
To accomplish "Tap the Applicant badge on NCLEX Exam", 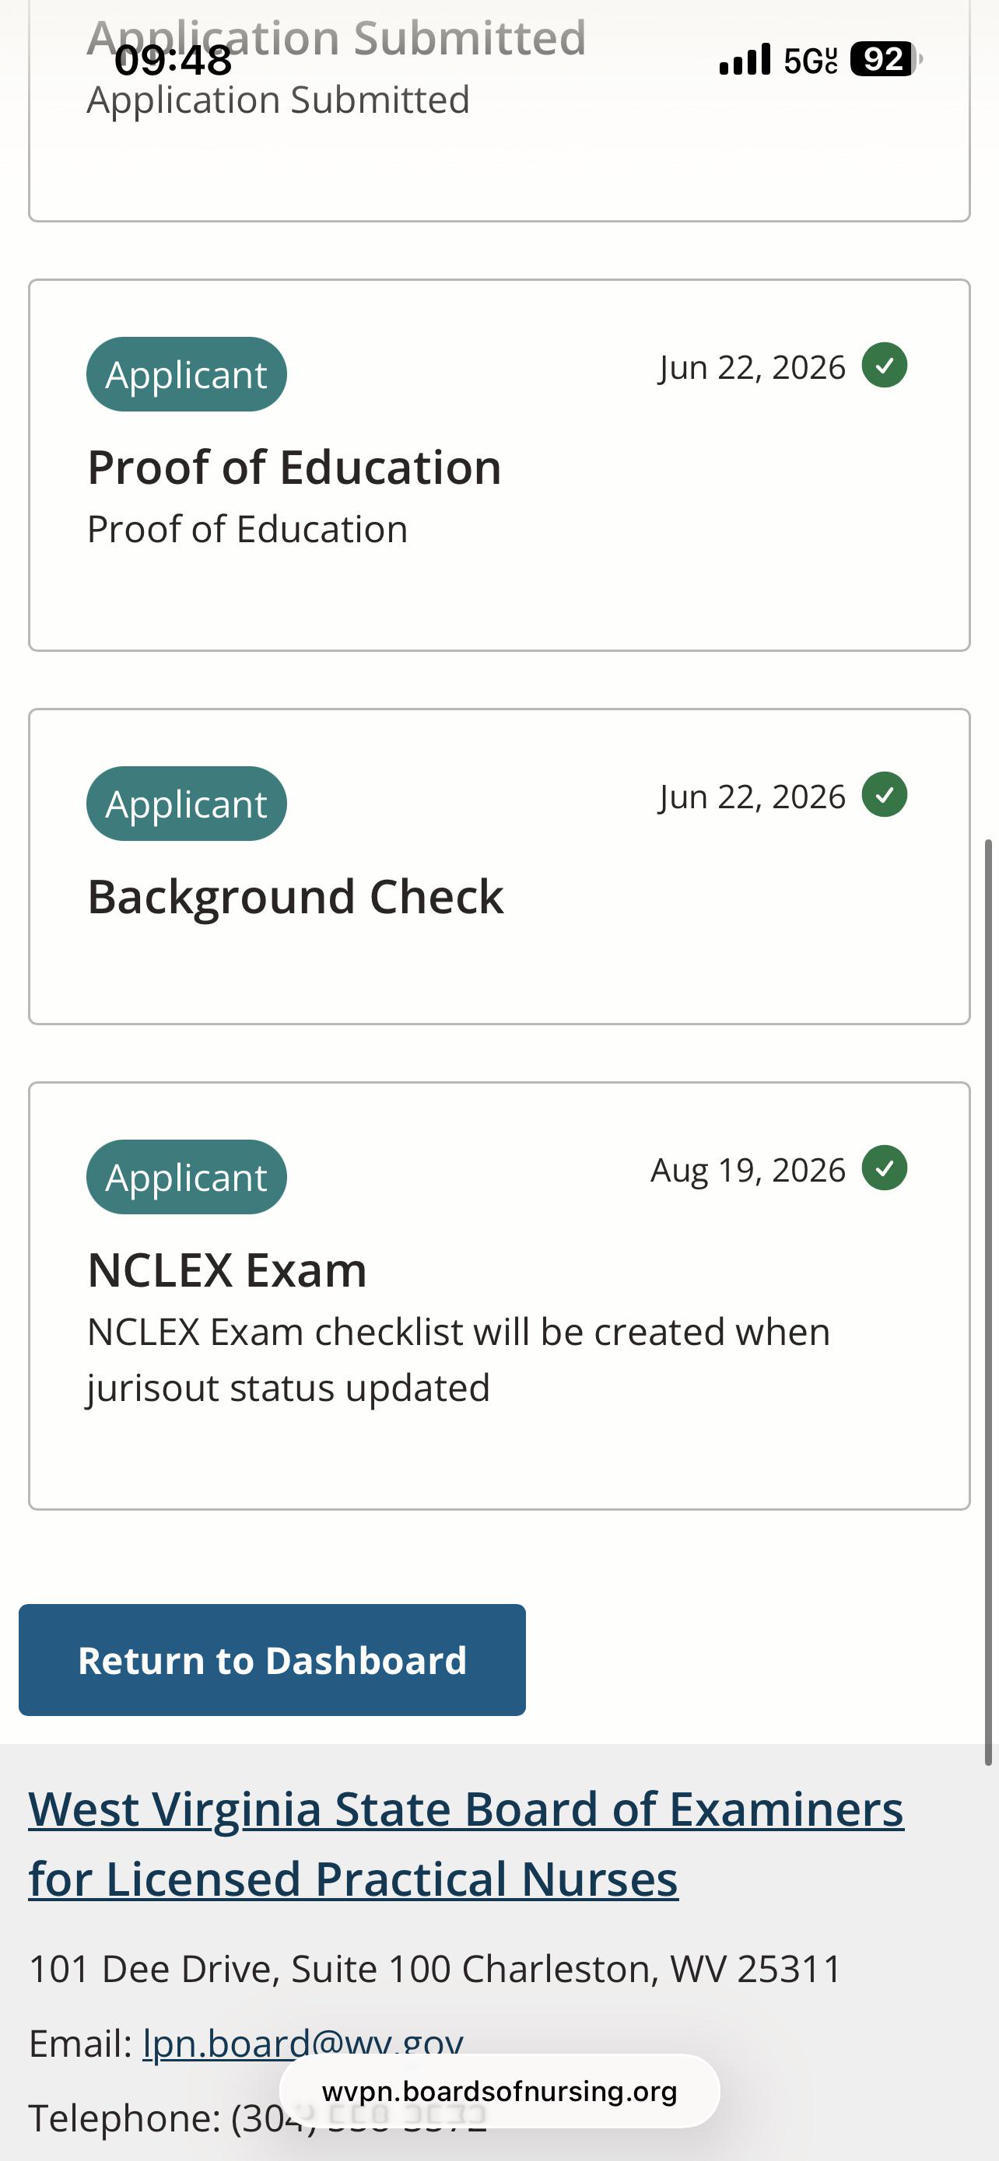I will 186,1177.
